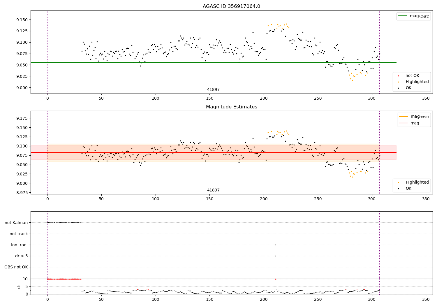Viewport: 437px width, 306px height.
Task: Click the 'not Kalman' axis label
Action: pos(16,223)
